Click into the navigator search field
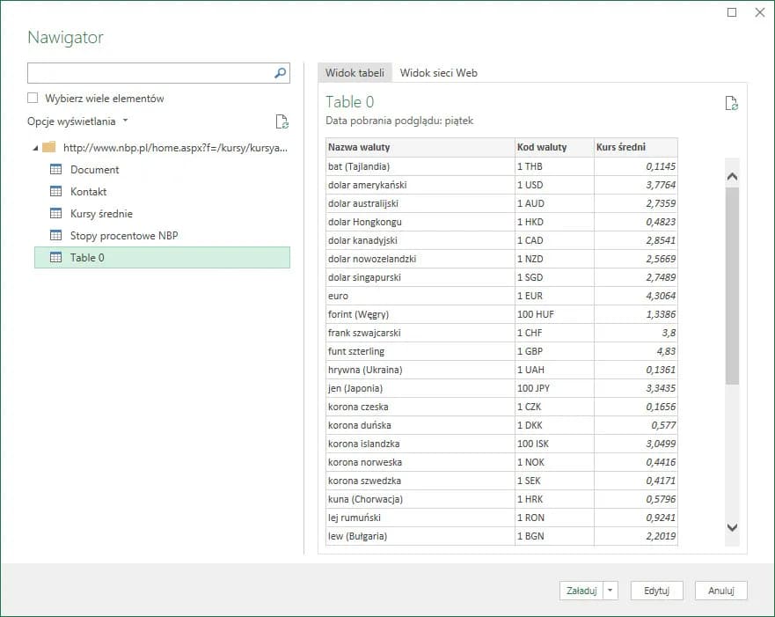775x617 pixels. point(150,73)
